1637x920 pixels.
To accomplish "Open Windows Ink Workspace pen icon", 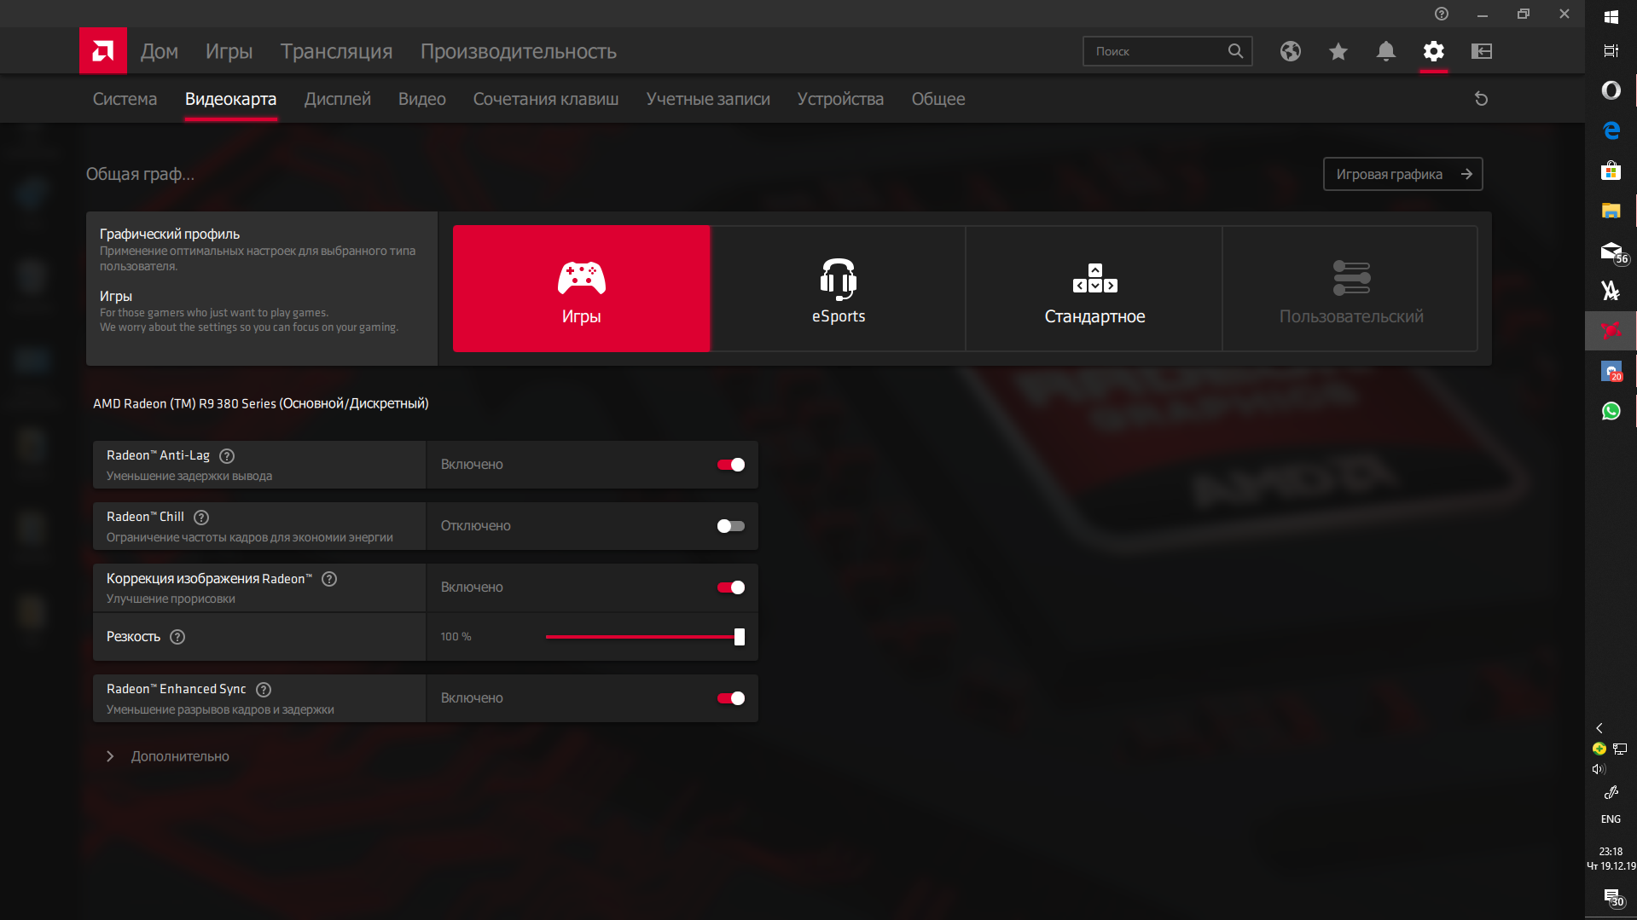I will [x=1611, y=793].
